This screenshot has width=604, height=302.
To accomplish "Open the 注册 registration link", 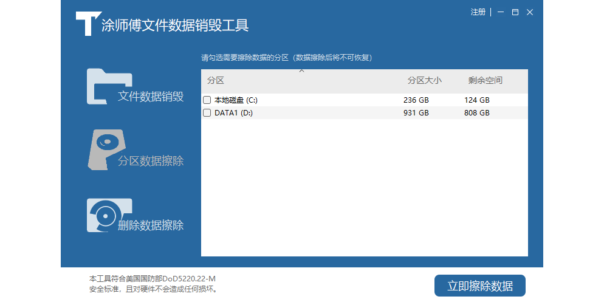I will (x=478, y=12).
